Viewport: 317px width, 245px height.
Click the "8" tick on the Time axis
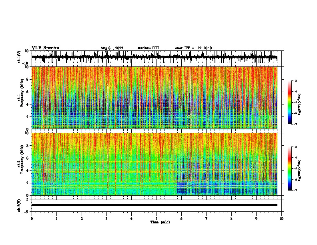231,219
